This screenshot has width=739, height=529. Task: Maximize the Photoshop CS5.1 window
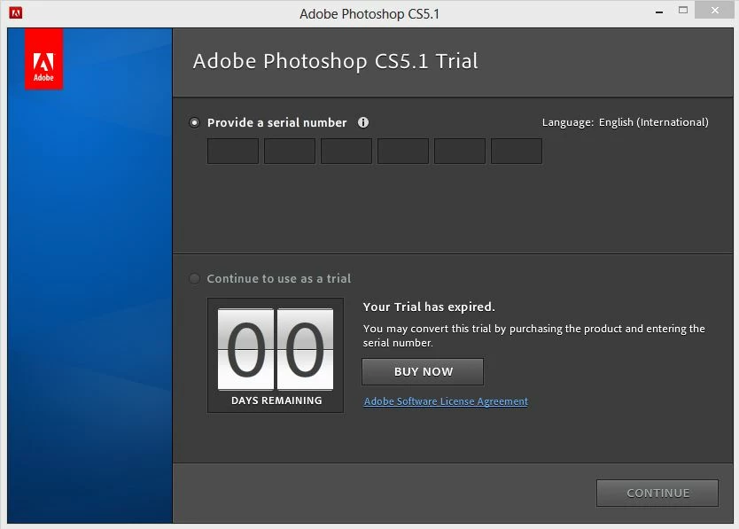[683, 11]
